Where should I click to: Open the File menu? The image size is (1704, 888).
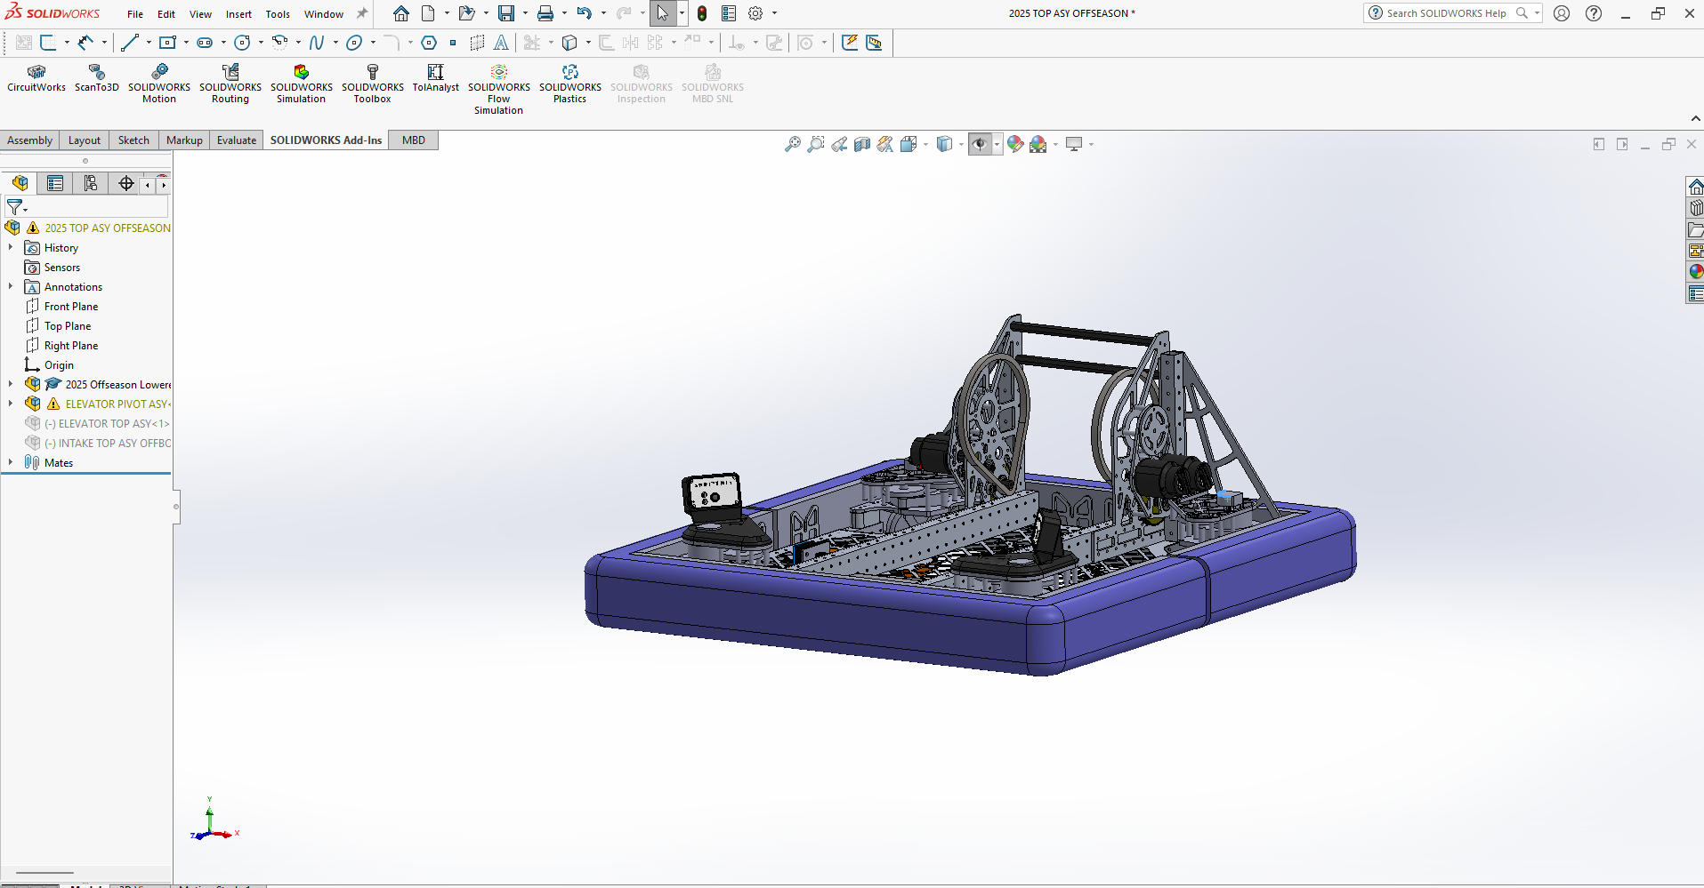point(135,14)
